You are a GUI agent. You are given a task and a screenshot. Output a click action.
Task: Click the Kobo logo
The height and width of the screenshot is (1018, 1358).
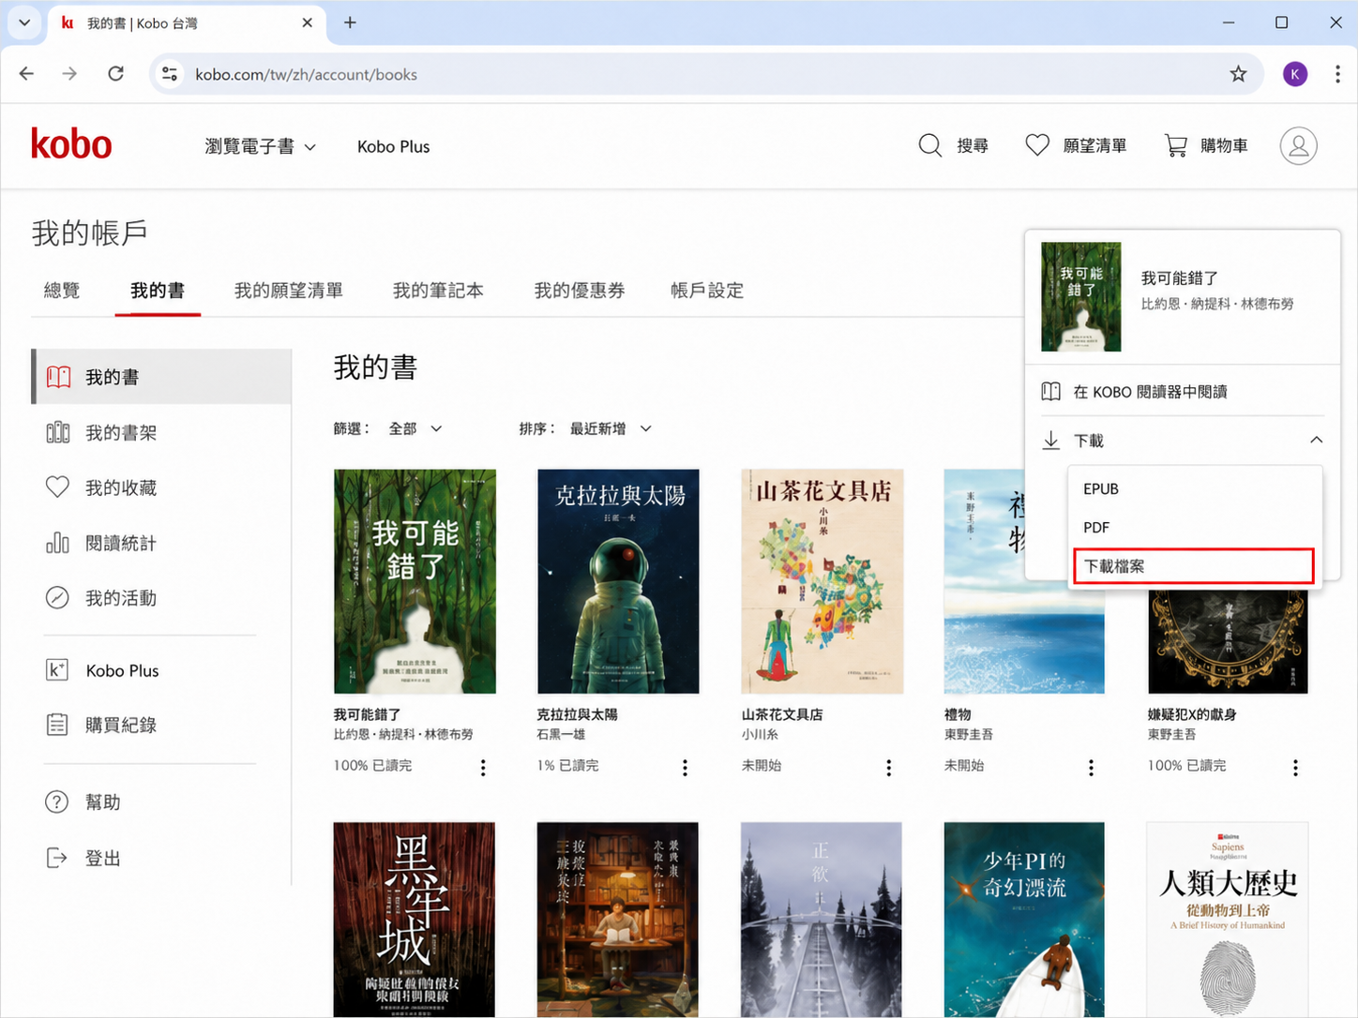[x=71, y=145]
